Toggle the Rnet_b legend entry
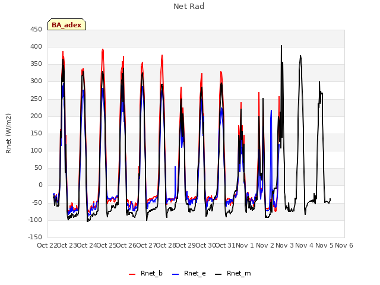Image resolution: width=380 pixels, height=285 pixels. [x=145, y=274]
